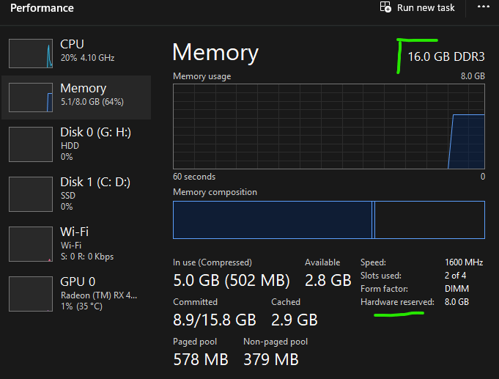
Task: Click the Committed value 8.9/15.8 GB
Action: pyautogui.click(x=215, y=320)
